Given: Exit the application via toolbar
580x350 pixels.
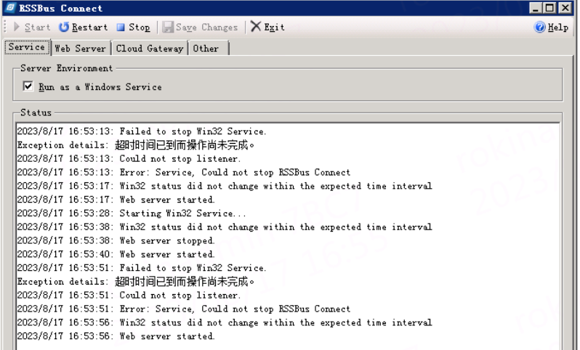Looking at the screenshot, I should pyautogui.click(x=267, y=28).
